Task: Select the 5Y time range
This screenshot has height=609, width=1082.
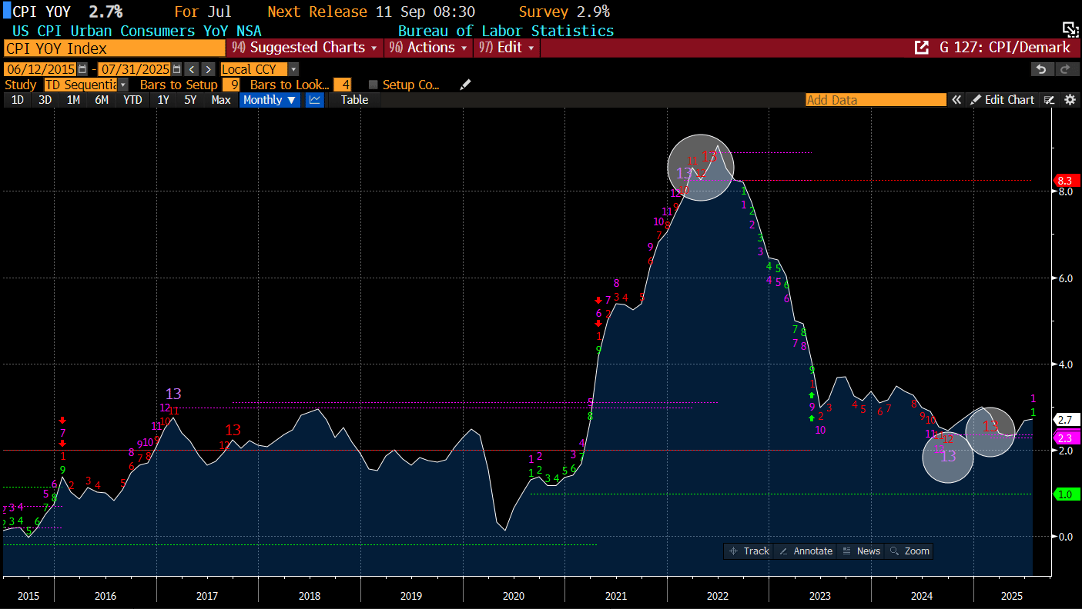Action: [x=190, y=100]
